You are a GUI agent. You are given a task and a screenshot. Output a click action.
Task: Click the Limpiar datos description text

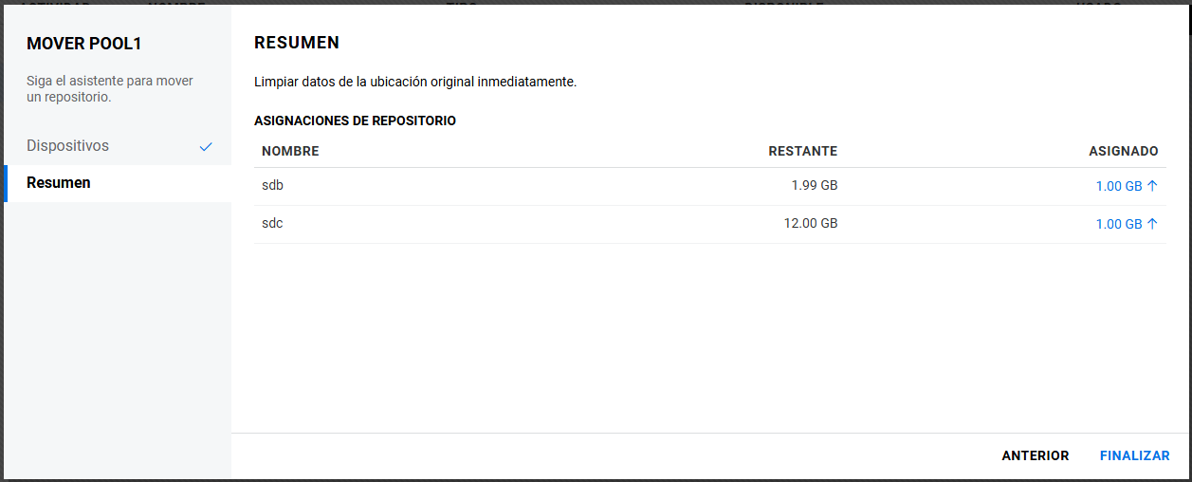pyautogui.click(x=415, y=83)
